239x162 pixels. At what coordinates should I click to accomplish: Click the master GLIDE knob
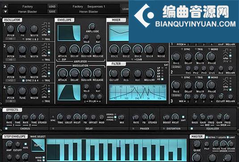(x=197, y=144)
